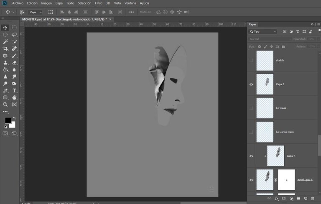The image size is (321, 204).
Task: Show the luz mask layer
Action: (251, 108)
